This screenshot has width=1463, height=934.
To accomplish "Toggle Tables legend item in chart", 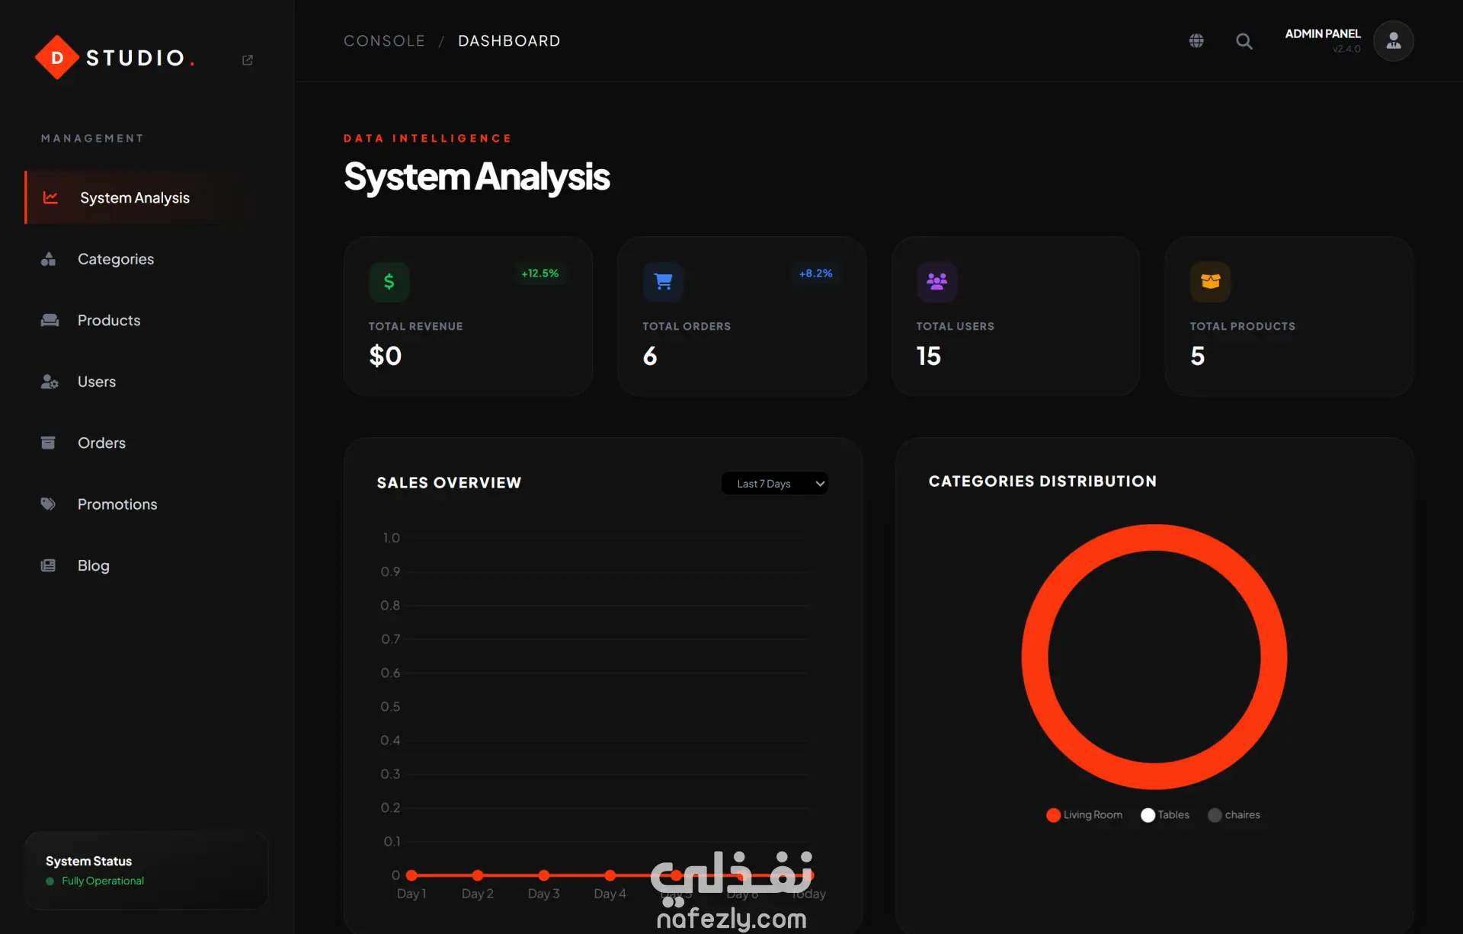I will click(1165, 815).
